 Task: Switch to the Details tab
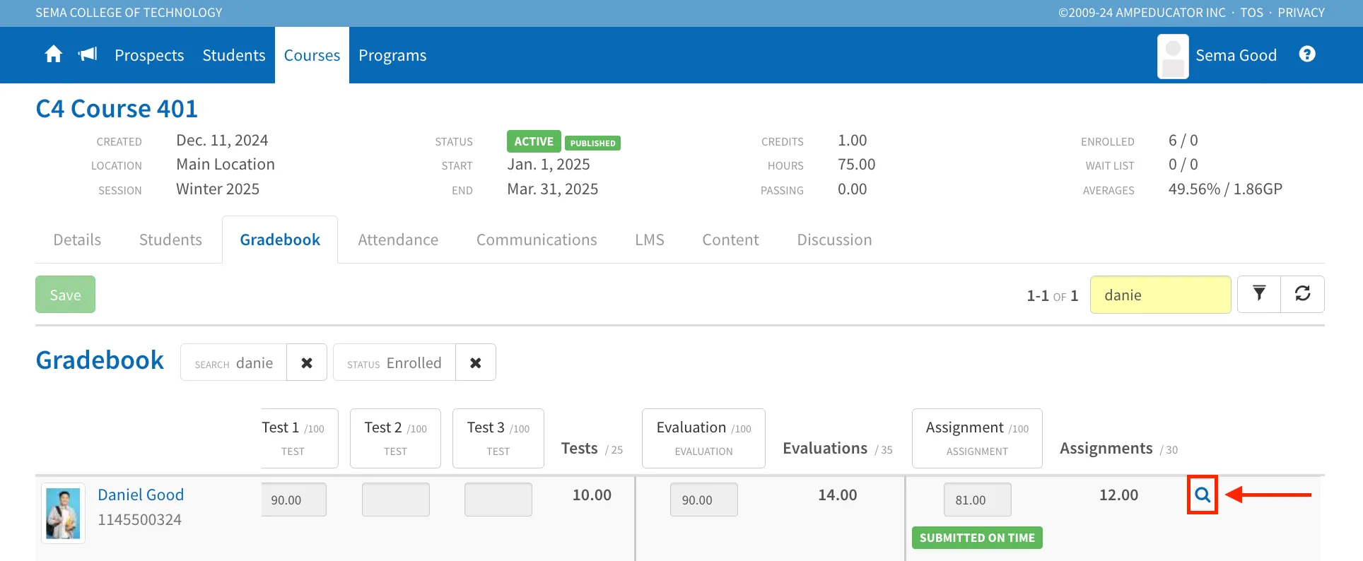coord(77,240)
